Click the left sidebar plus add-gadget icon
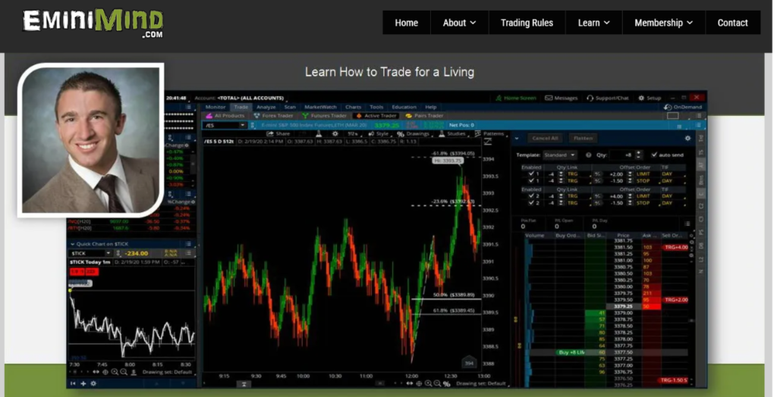777x397 pixels. [83, 383]
